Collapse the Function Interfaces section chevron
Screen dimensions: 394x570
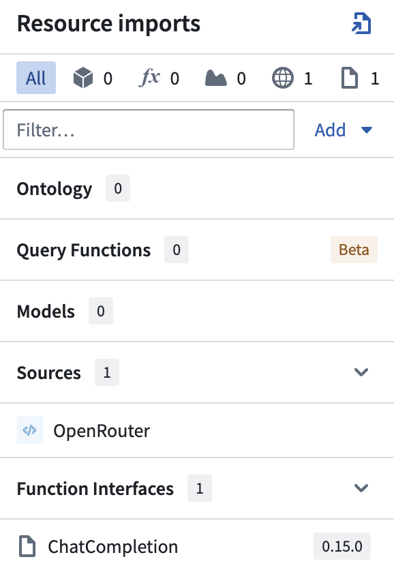coord(361,488)
